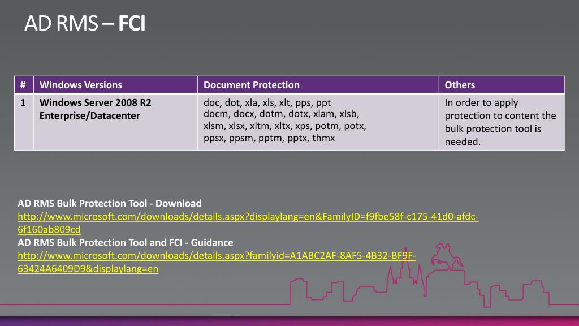Click the row number '1' cell
This screenshot has height=326, width=579.
click(24, 122)
